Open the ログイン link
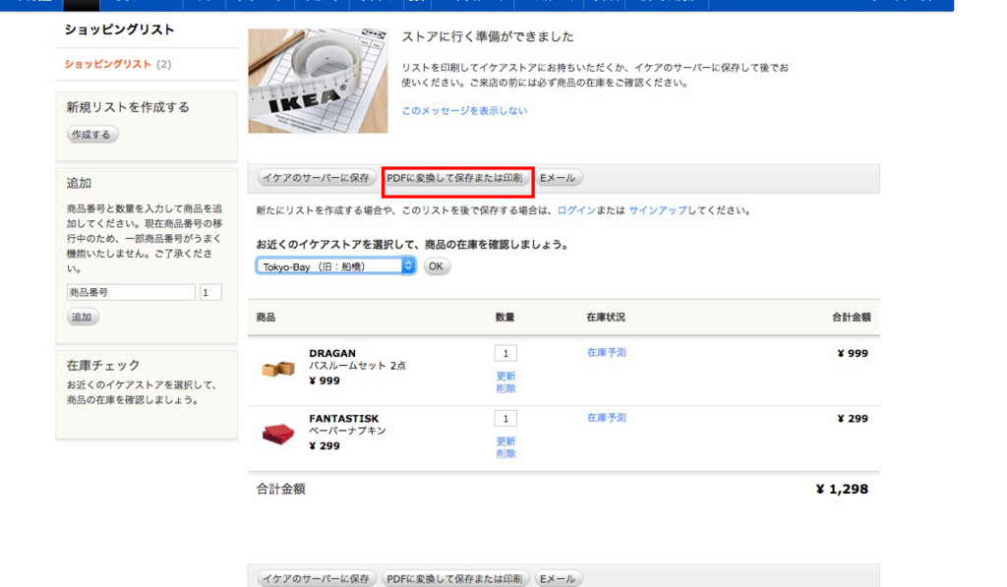The width and height of the screenshot is (1007, 587). (576, 210)
